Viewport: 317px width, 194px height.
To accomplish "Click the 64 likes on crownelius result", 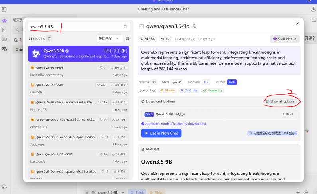I will 104,120.
